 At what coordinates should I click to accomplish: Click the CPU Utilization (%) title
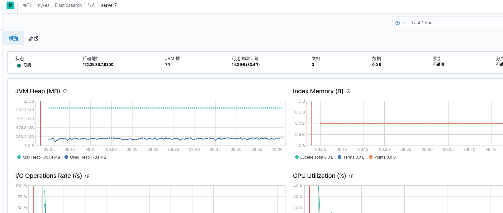[320, 176]
